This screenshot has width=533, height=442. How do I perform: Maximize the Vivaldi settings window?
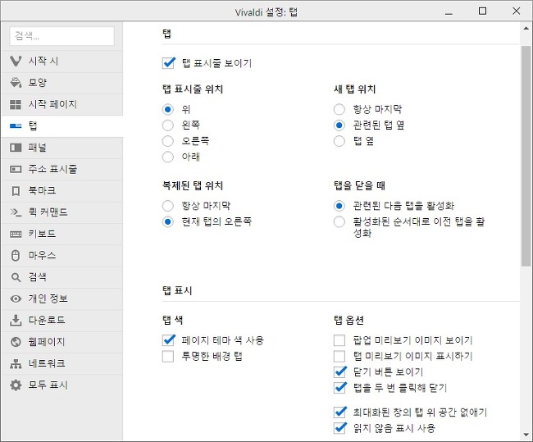(x=482, y=11)
